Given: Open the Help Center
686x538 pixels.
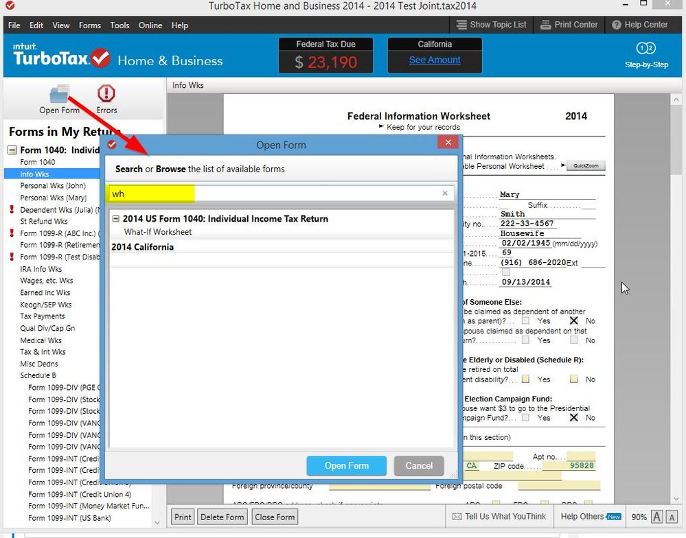Looking at the screenshot, I should click(639, 25).
